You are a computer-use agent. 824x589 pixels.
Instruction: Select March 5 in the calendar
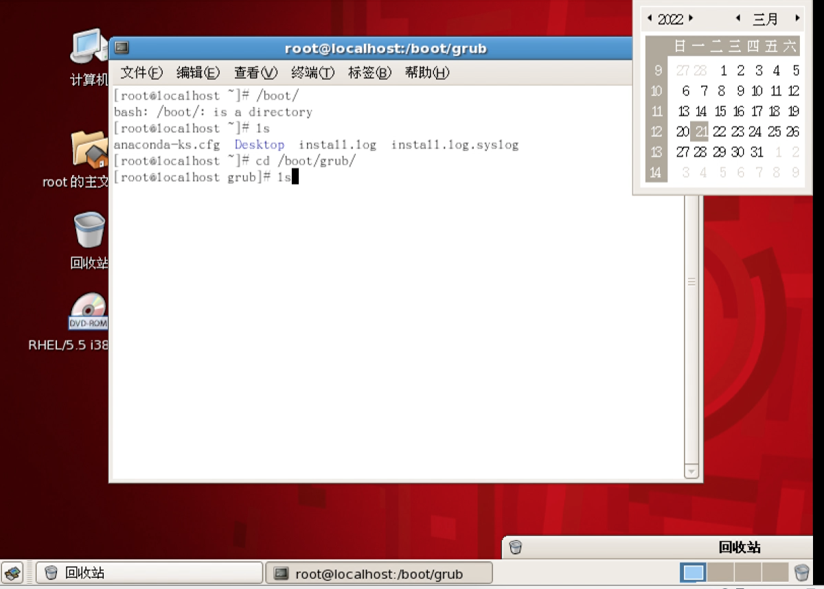(796, 70)
